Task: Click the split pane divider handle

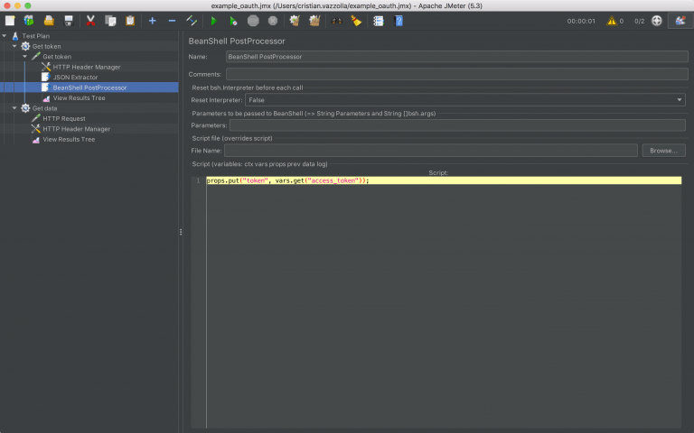Action: click(181, 232)
